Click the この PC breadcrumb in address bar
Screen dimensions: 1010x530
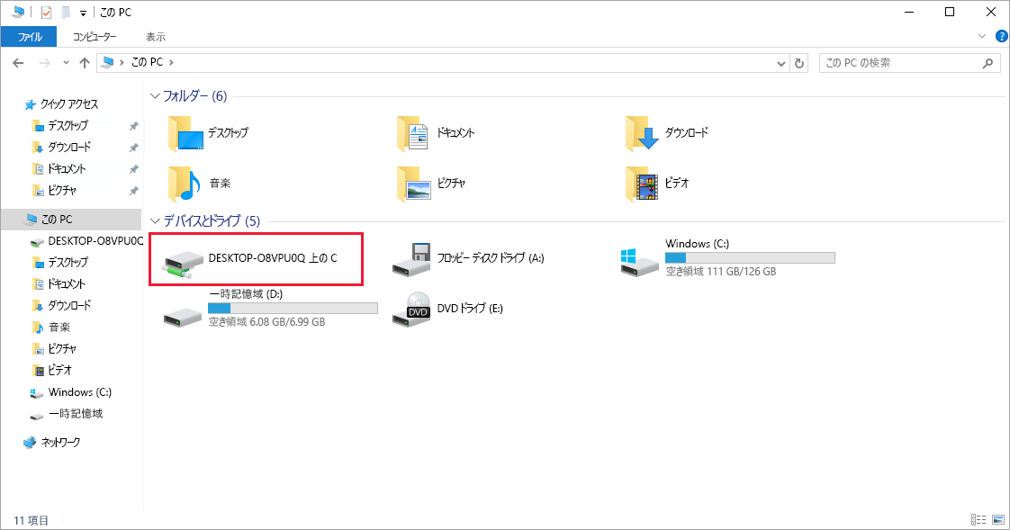(147, 62)
